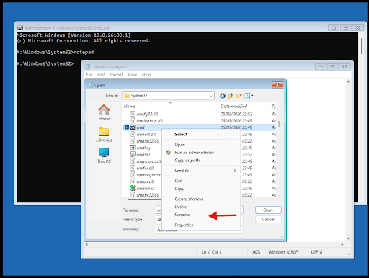Viewport: 369px width, 278px height.
Task: Click the Windows (CRLF) status entry
Action: (283, 252)
